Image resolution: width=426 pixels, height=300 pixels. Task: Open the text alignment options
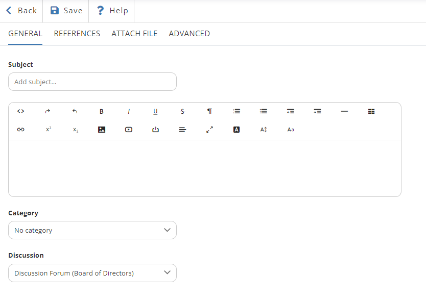point(183,130)
